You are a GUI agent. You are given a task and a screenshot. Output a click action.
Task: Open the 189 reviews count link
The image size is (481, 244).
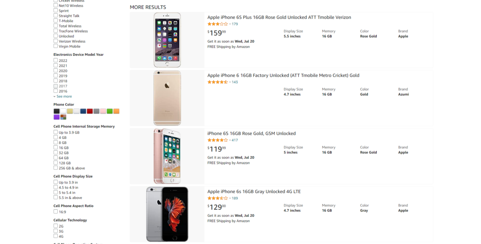[235, 198]
